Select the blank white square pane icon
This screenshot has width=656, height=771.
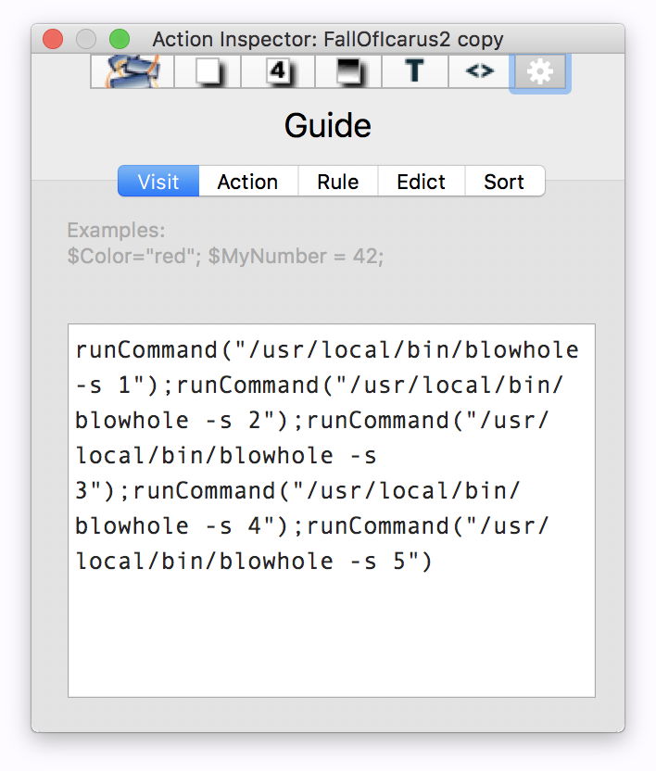point(205,71)
